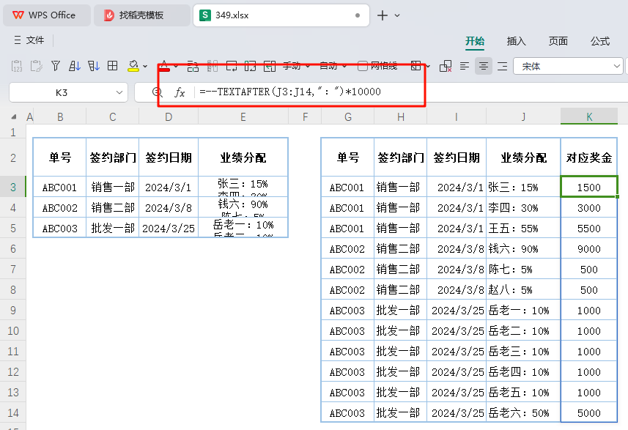Toggle the 网格线 gridlines checkbox
This screenshot has height=430, width=628.
pyautogui.click(x=363, y=66)
